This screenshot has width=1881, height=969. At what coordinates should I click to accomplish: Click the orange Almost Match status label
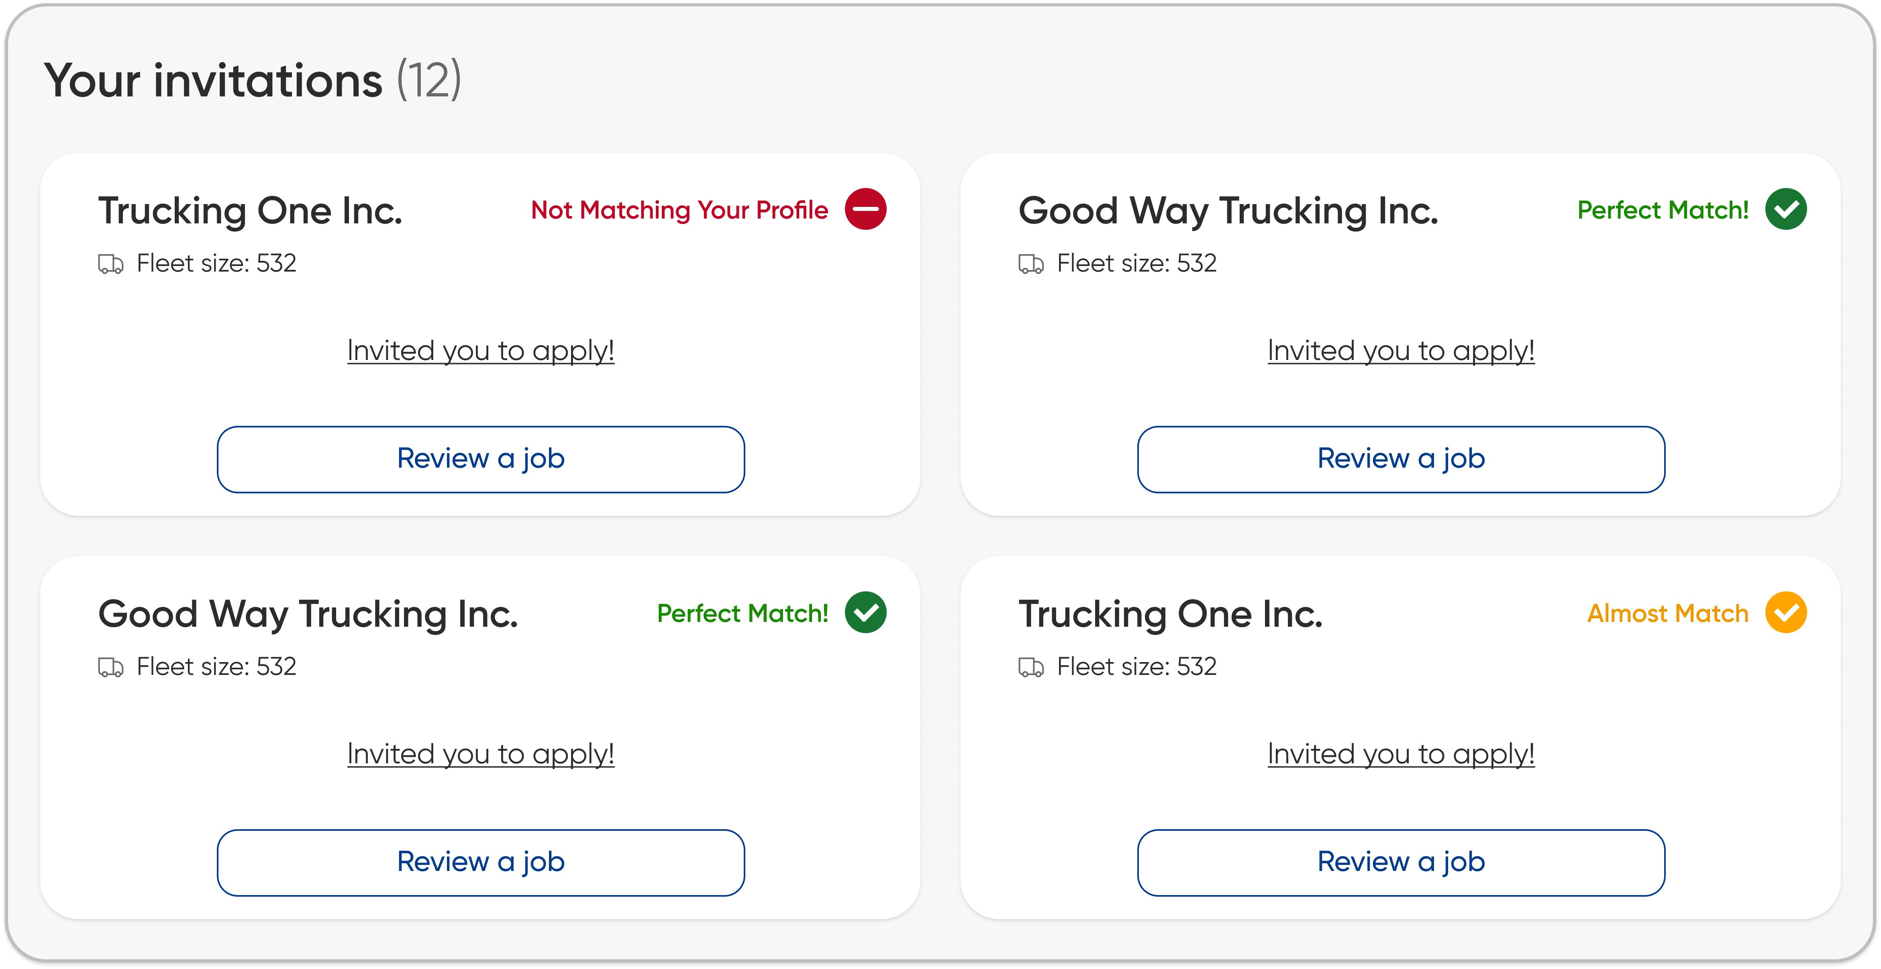pyautogui.click(x=1668, y=614)
